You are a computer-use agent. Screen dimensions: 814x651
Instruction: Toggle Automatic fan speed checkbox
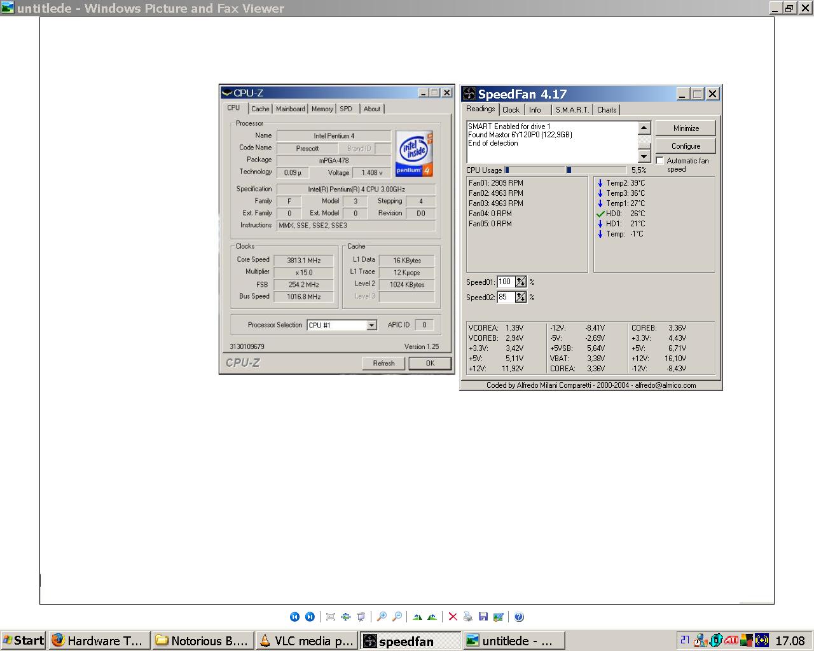coord(660,161)
